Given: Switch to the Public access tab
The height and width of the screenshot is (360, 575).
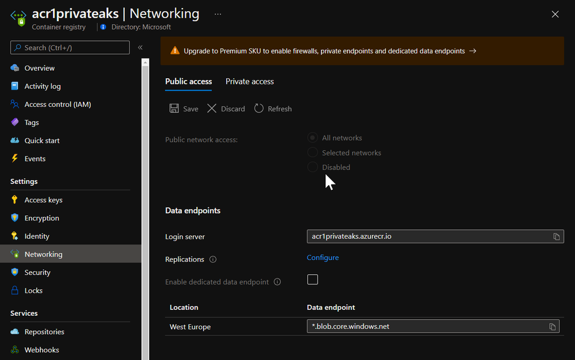Looking at the screenshot, I should point(188,81).
